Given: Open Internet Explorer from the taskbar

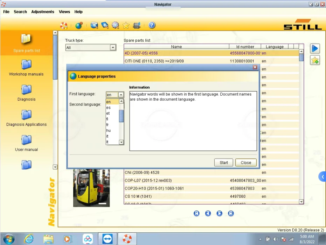Looking at the screenshot, I should (29, 239).
